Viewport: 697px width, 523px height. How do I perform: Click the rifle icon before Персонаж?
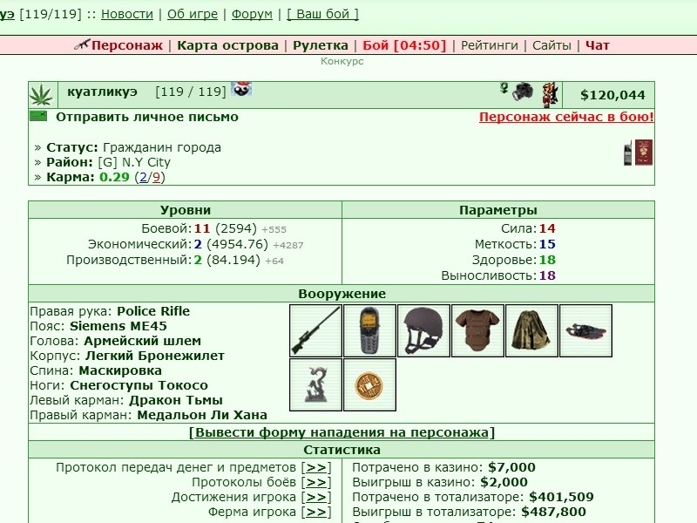tap(82, 44)
